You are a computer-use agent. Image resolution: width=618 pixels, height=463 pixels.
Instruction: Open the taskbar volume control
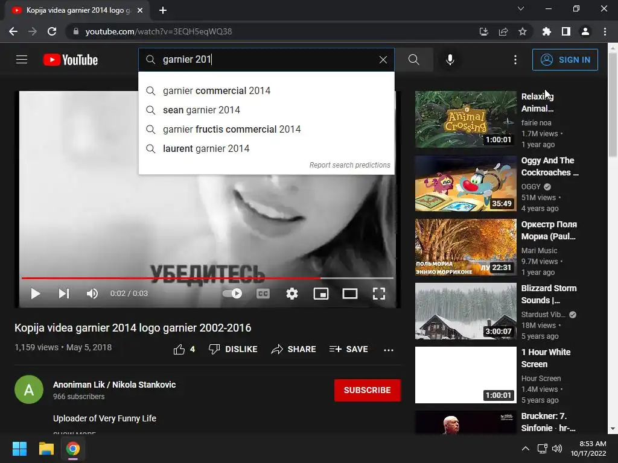(x=556, y=449)
